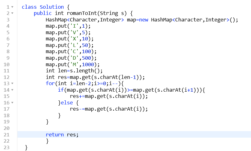Click the map.put('M',1000) statement
This screenshot has height=151, width=251.
click(73, 64)
